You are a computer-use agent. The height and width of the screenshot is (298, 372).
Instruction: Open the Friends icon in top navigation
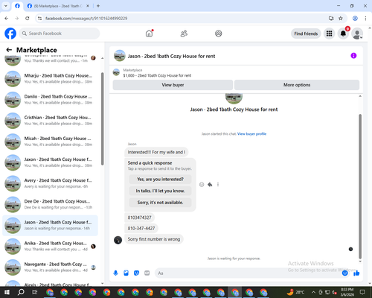(x=184, y=34)
